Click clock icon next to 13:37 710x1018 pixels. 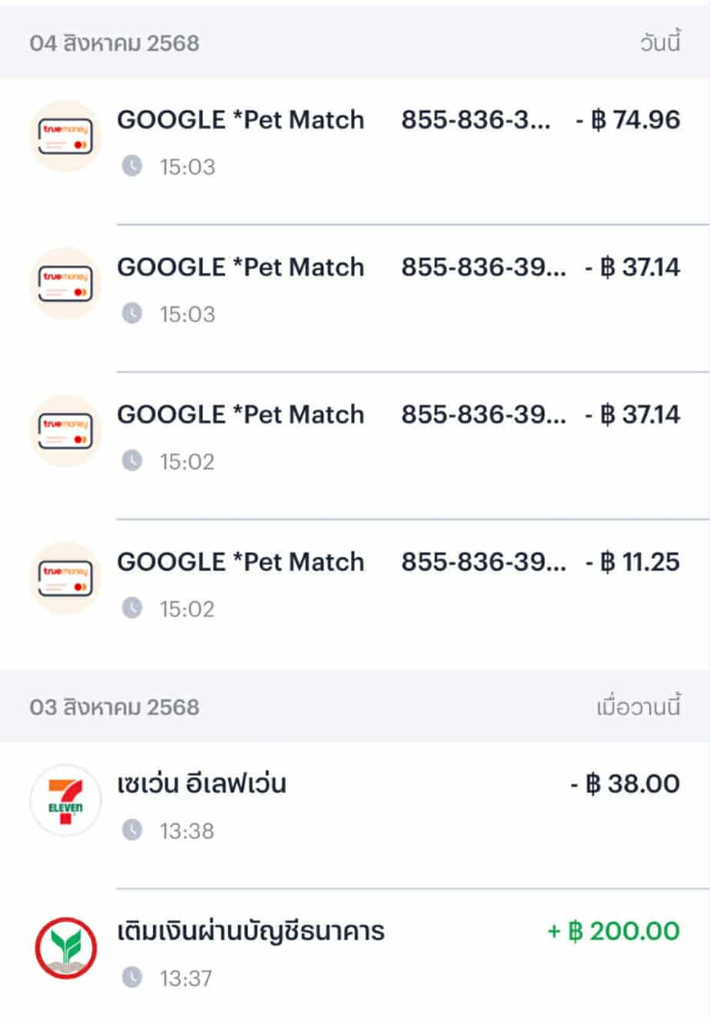click(x=132, y=978)
